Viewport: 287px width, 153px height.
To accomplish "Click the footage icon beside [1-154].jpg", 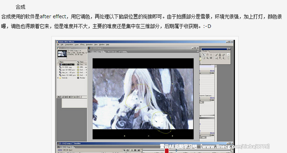I will pos(60,67).
